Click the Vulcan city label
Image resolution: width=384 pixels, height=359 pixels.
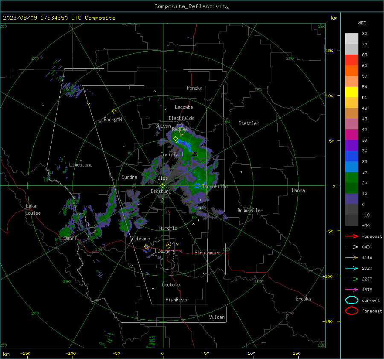[x=217, y=317]
